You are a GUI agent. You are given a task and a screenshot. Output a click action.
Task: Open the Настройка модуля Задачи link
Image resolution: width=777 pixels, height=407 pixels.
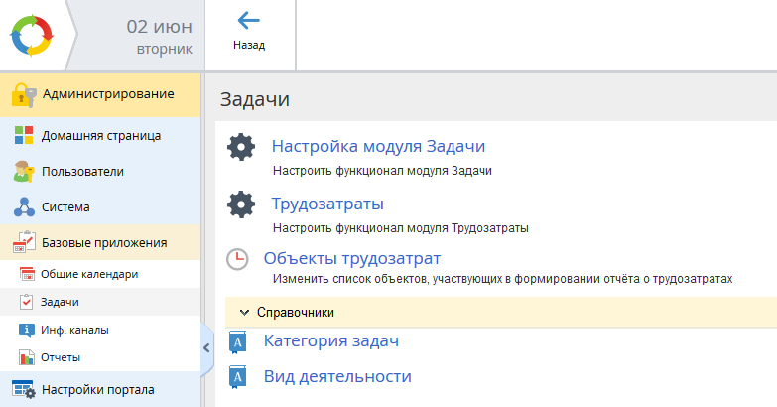[378, 147]
